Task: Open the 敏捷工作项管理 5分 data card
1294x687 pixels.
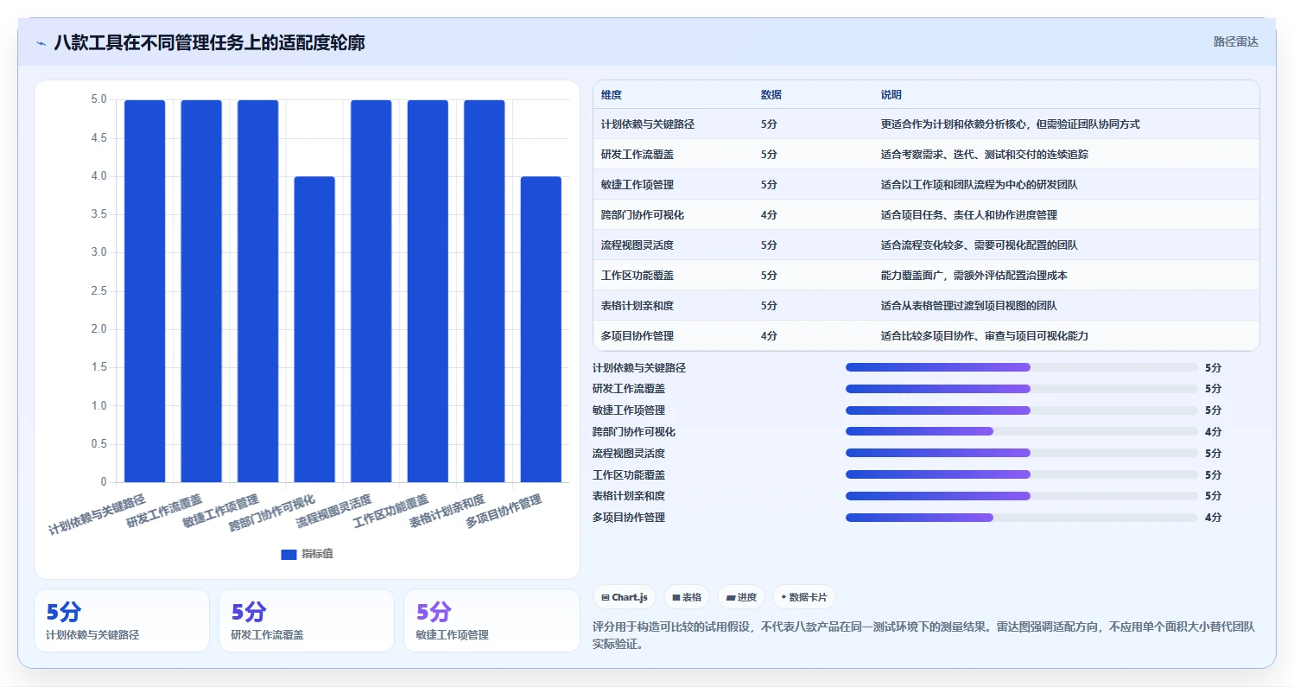Action: [492, 620]
